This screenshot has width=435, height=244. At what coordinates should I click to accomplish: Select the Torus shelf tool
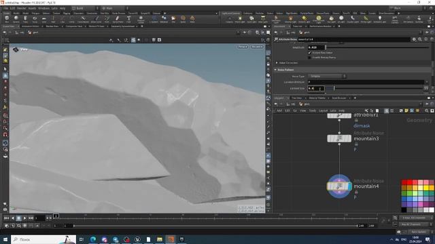click(35, 19)
